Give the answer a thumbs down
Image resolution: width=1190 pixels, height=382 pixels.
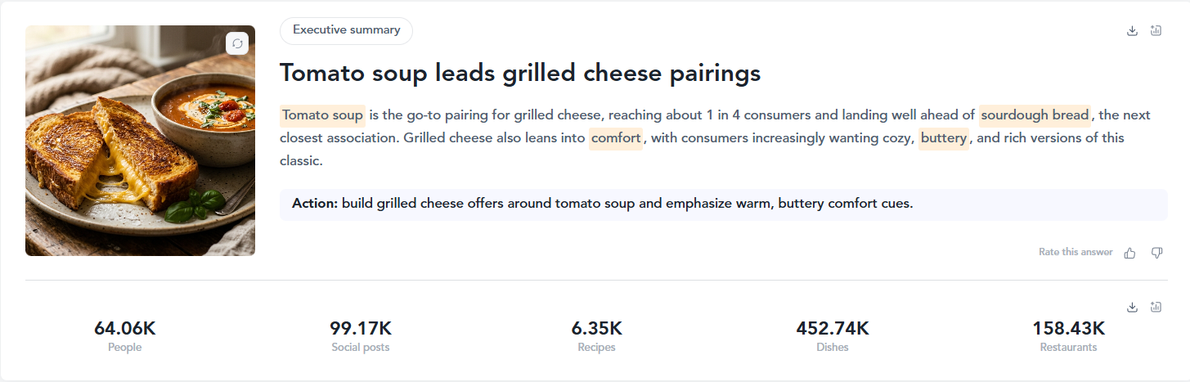pyautogui.click(x=1156, y=253)
